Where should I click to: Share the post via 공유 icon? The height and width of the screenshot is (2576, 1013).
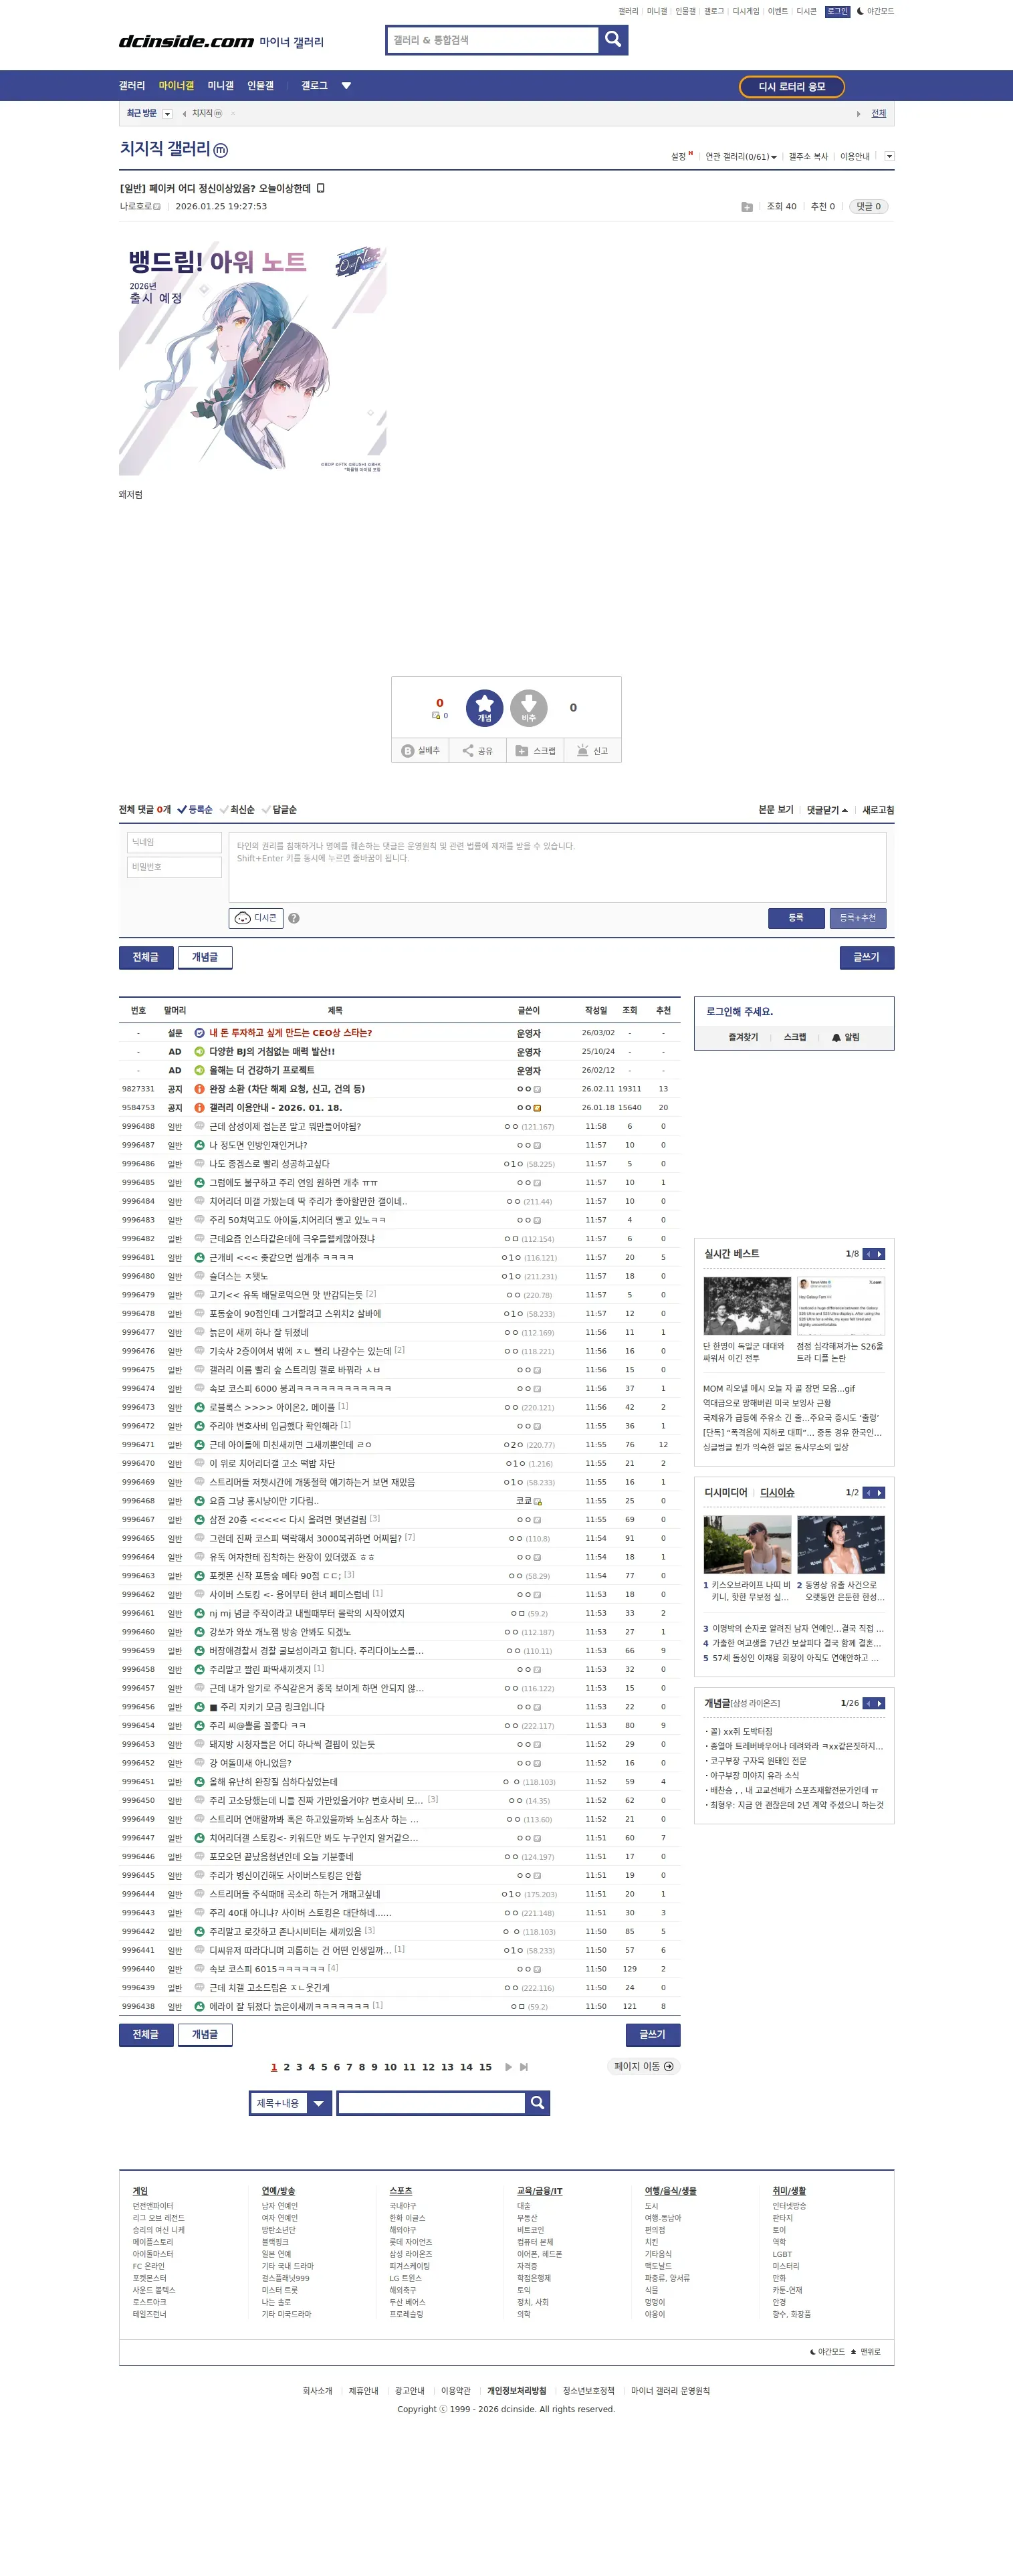(477, 751)
